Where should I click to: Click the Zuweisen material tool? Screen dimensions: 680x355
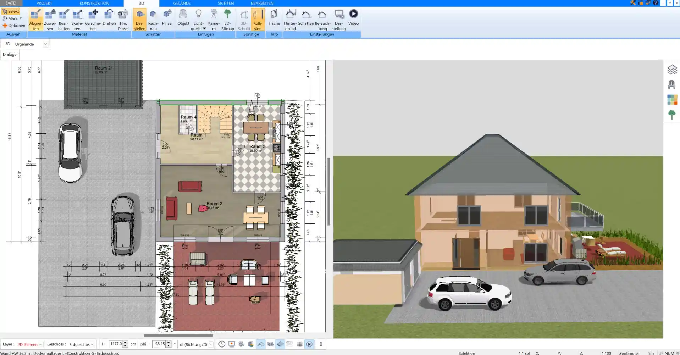50,20
